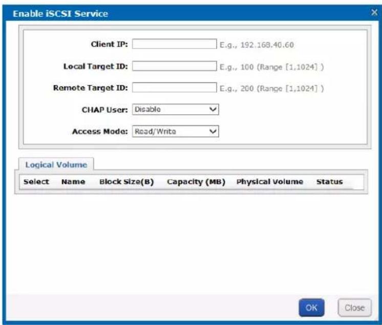Click the Capacity (MB) column header
The height and width of the screenshot is (325, 382).
[x=196, y=182]
